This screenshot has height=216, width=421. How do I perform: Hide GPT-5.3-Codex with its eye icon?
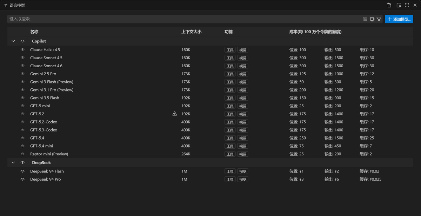pyautogui.click(x=22, y=130)
